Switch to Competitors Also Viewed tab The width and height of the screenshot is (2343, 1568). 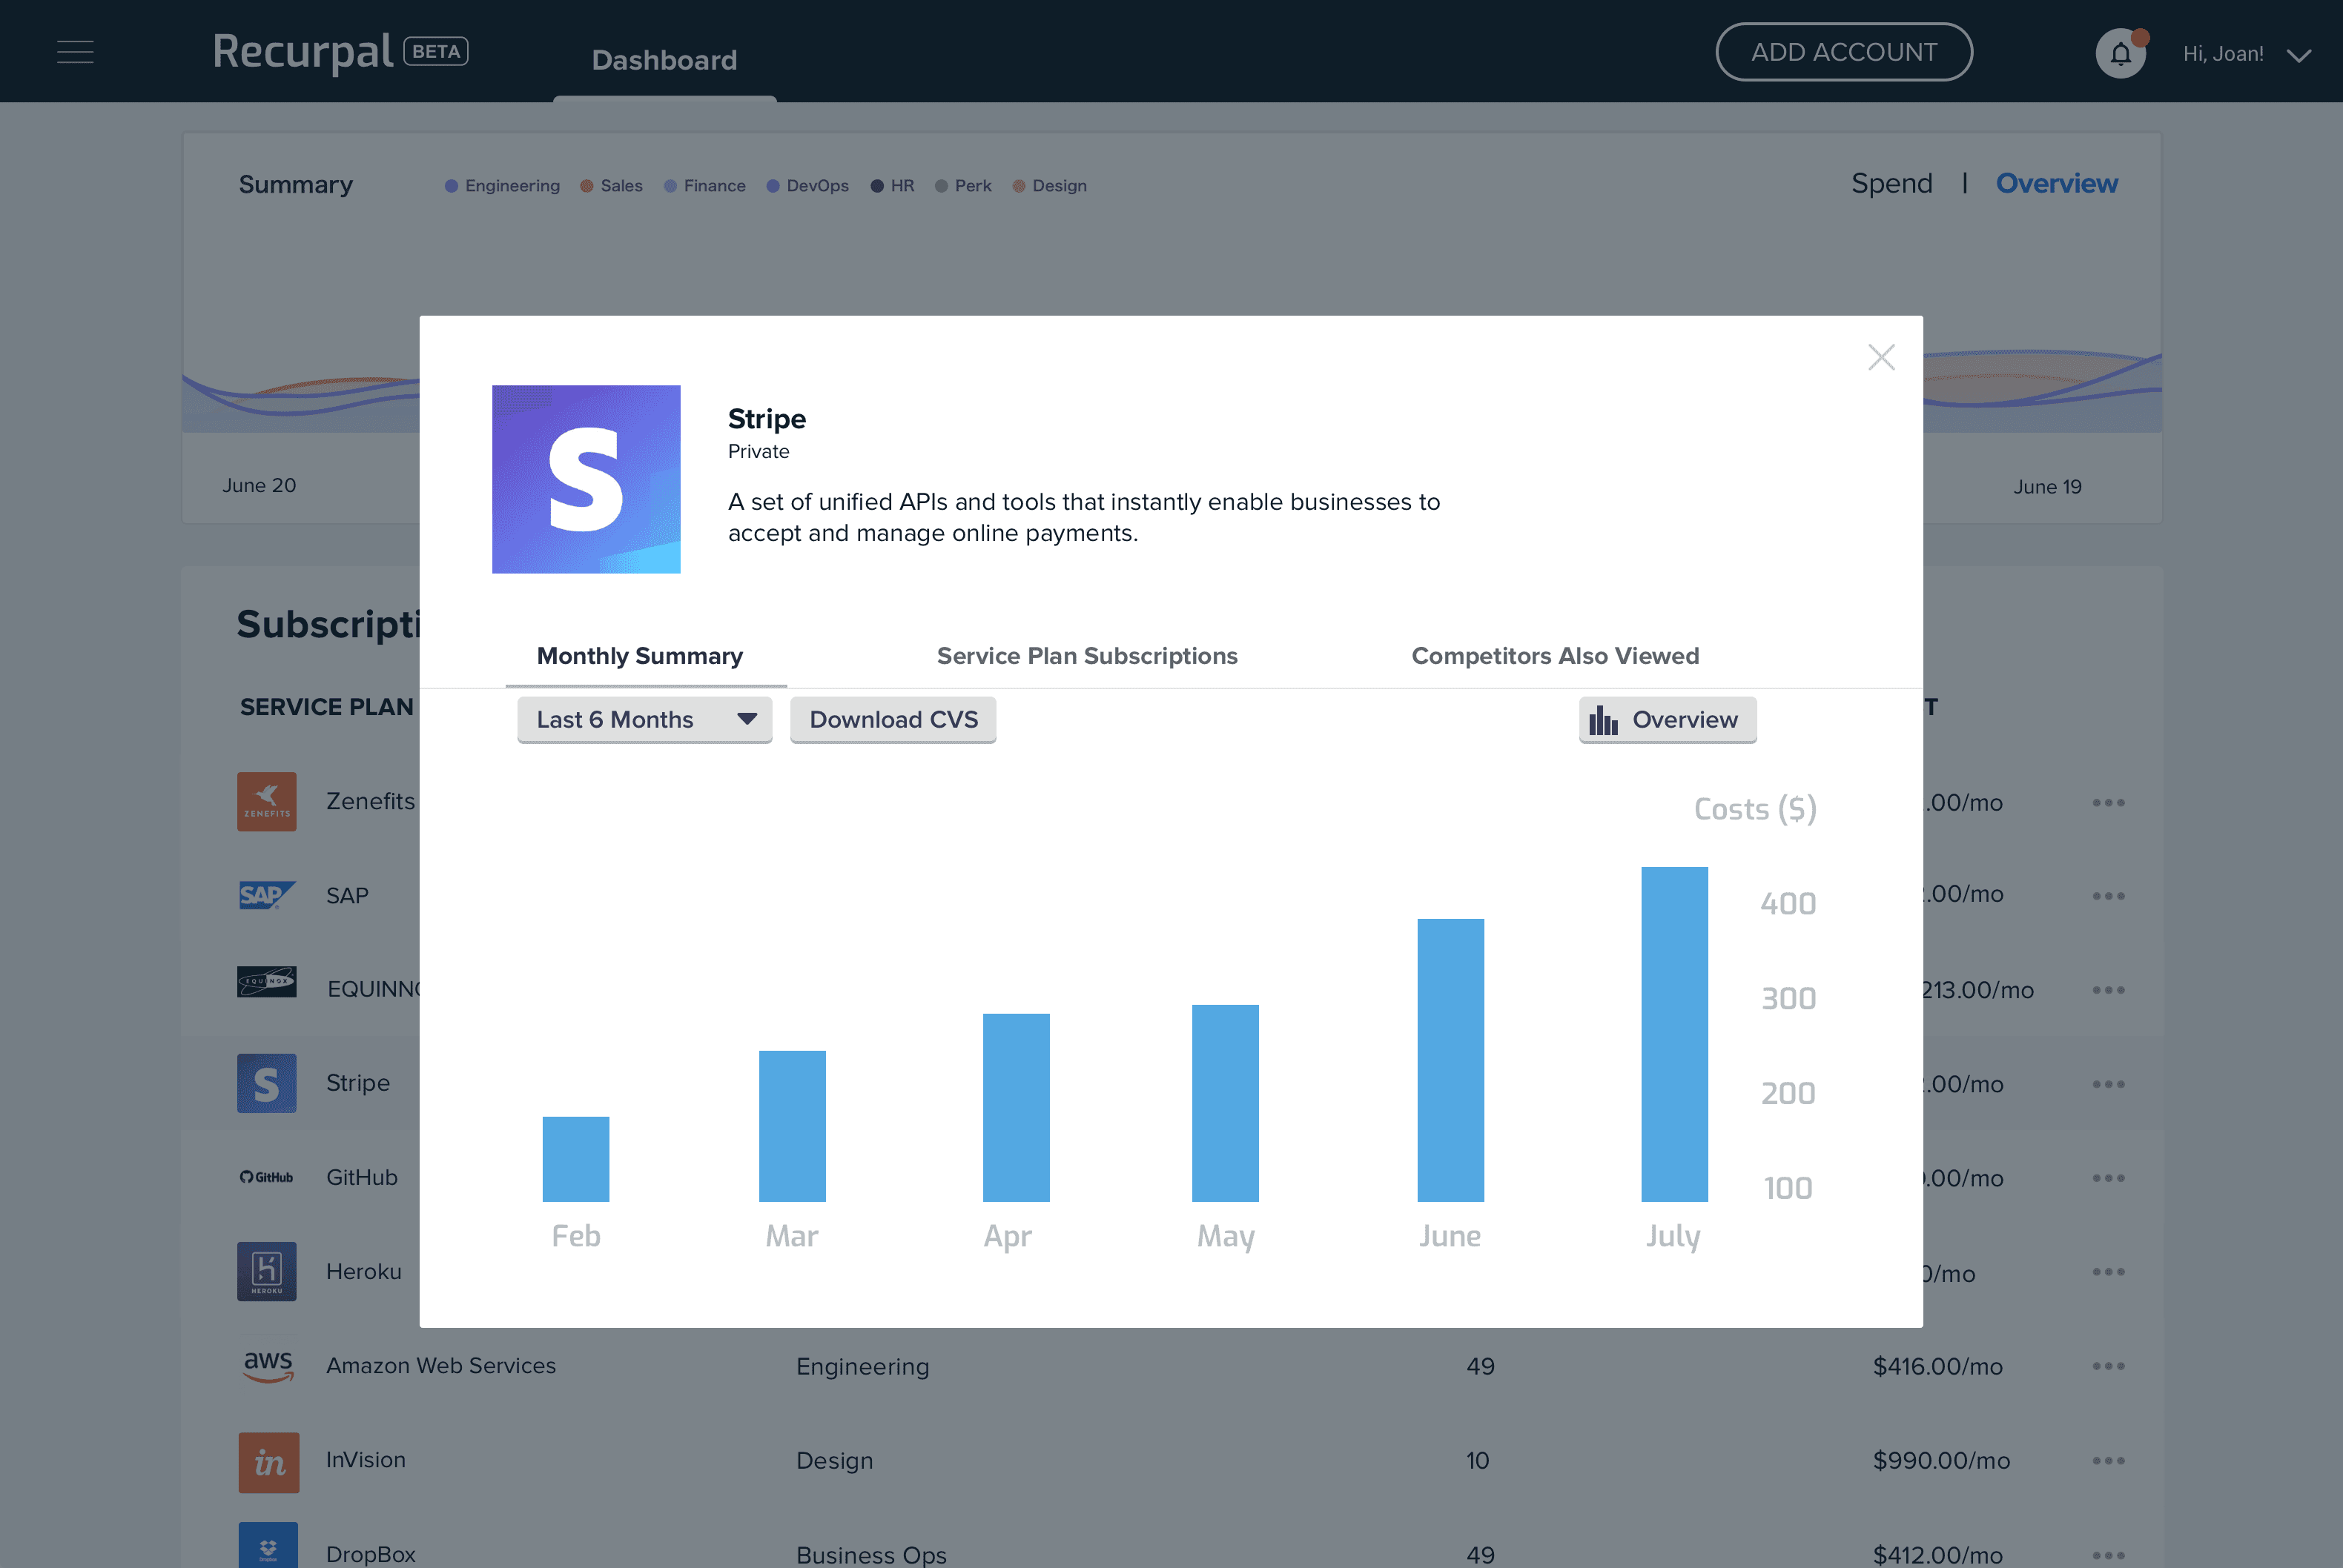(x=1555, y=656)
